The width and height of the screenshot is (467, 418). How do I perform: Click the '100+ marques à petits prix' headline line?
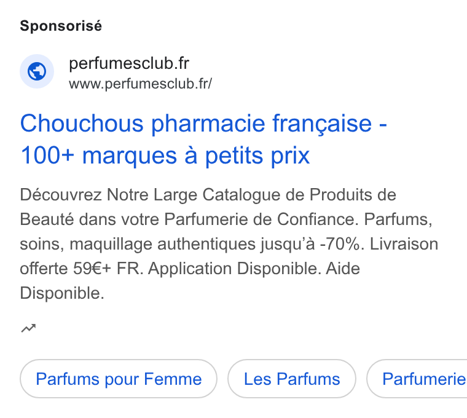coord(165,156)
